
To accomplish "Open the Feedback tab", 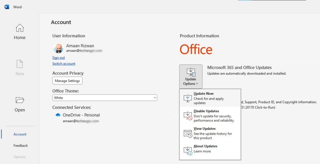I will point(21,146).
